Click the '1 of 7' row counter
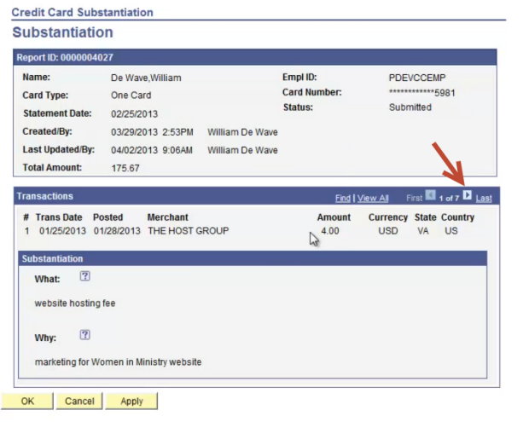The image size is (529, 422). pyautogui.click(x=449, y=198)
